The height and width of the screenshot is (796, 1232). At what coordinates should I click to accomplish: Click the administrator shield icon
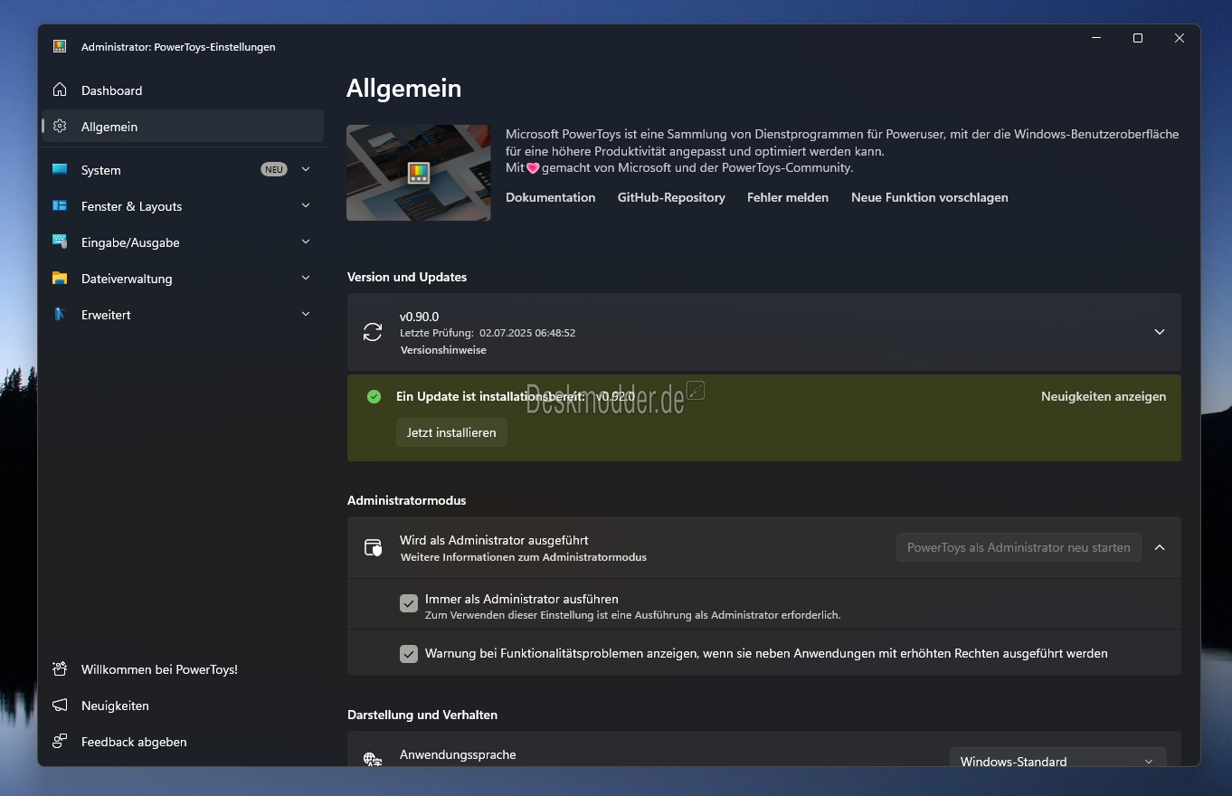(x=373, y=547)
